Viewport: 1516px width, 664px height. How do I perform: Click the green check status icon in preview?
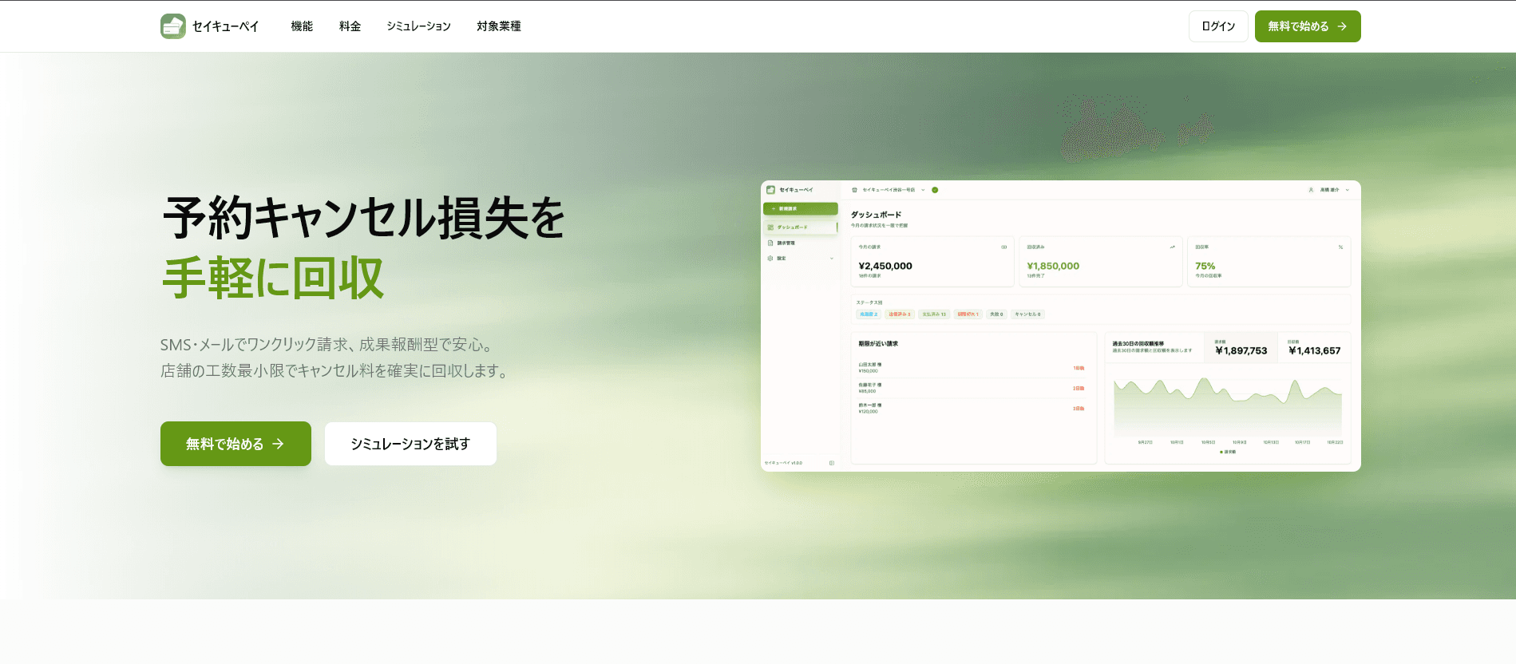coord(935,190)
